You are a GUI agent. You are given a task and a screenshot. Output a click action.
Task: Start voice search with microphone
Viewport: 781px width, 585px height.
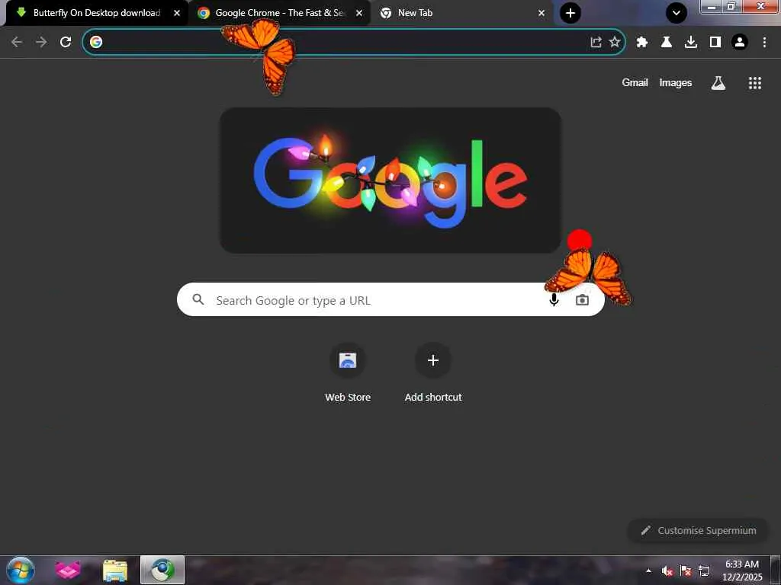click(554, 299)
